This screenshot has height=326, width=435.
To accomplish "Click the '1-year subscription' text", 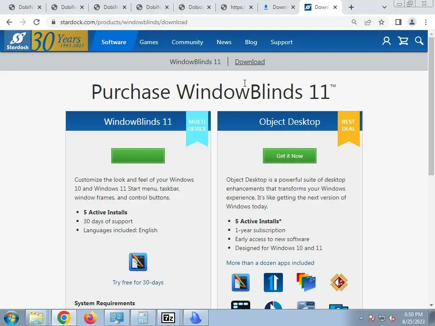I will click(260, 230).
